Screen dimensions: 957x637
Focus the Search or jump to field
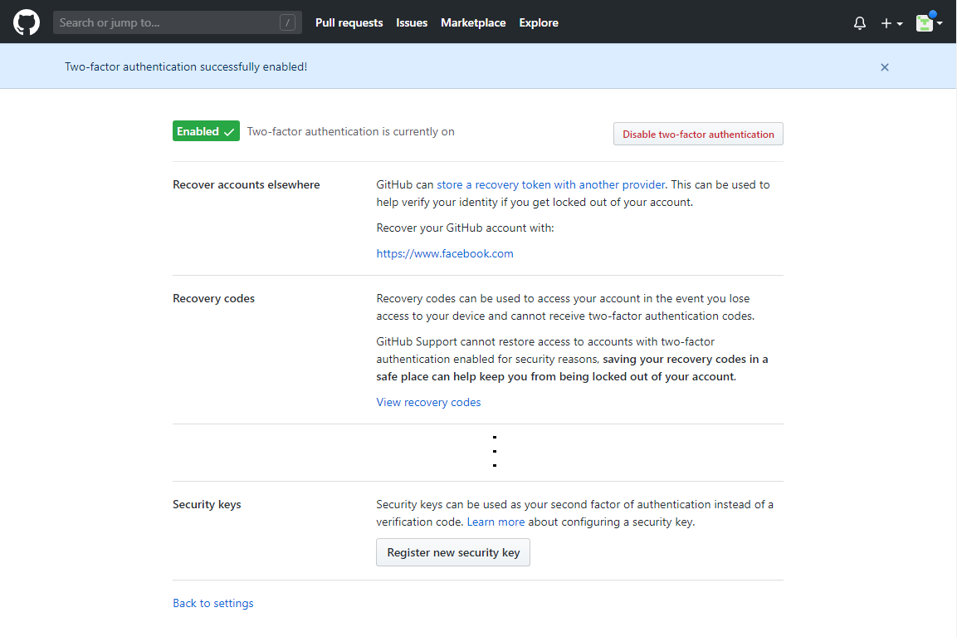click(166, 23)
